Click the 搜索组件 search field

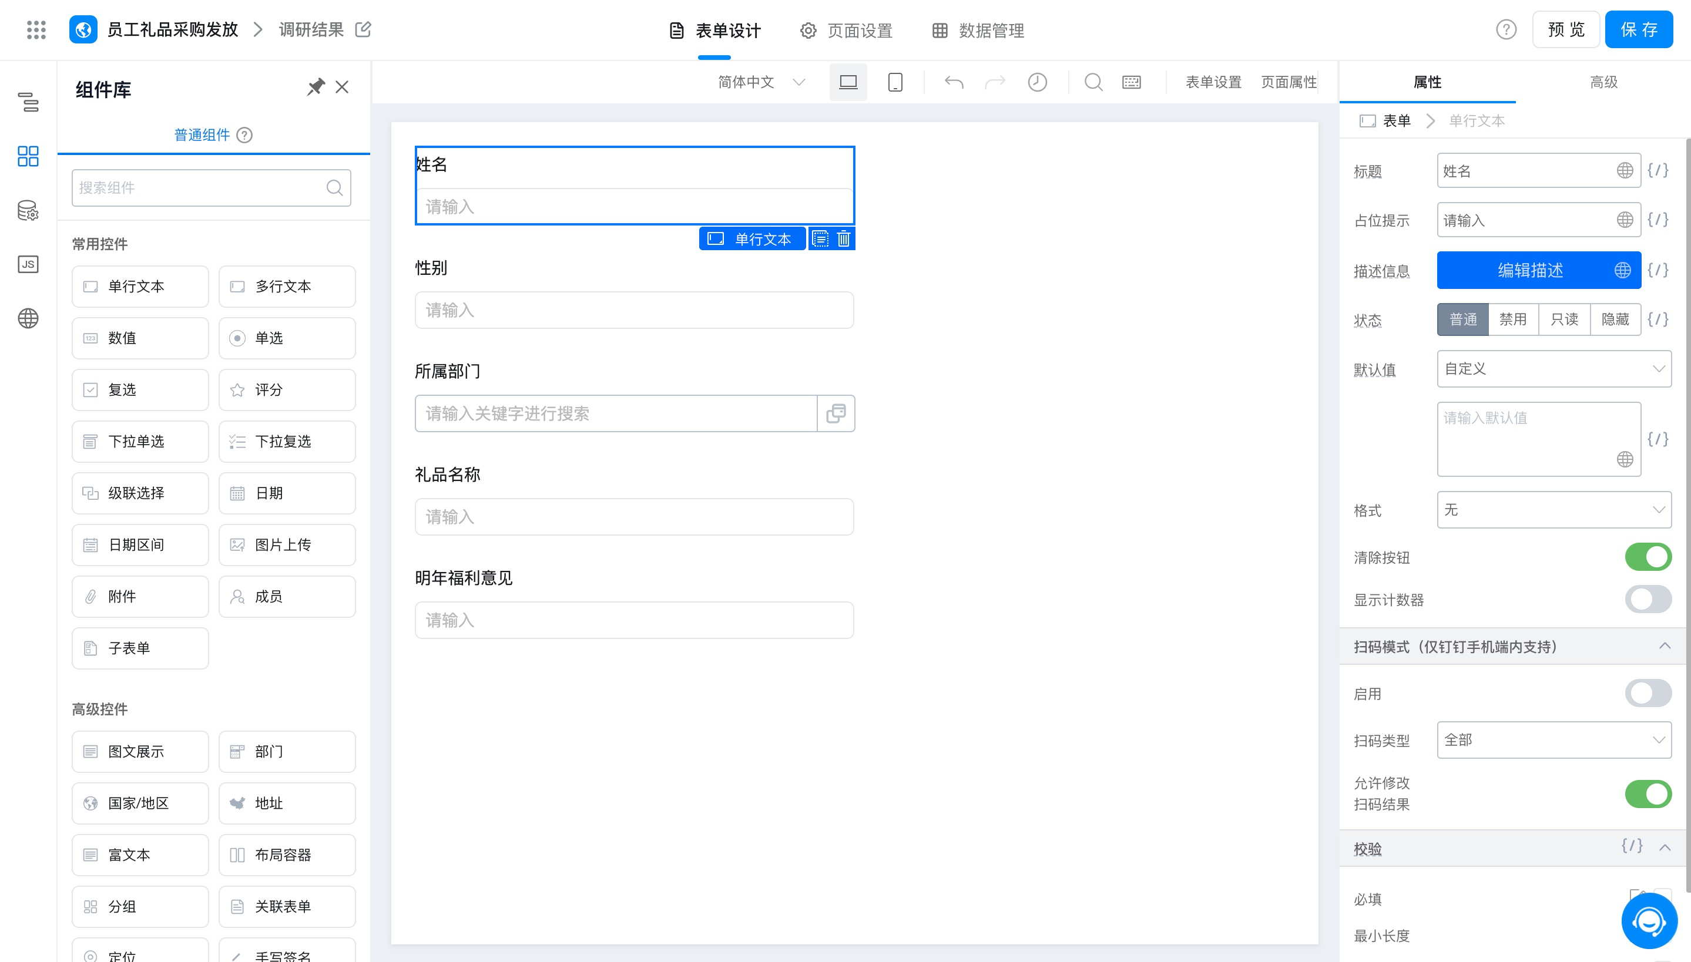click(202, 188)
